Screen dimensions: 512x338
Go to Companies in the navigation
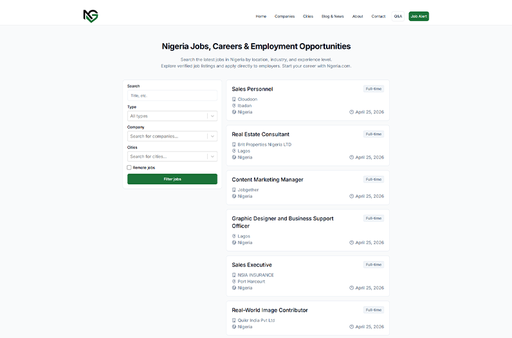tap(284, 16)
